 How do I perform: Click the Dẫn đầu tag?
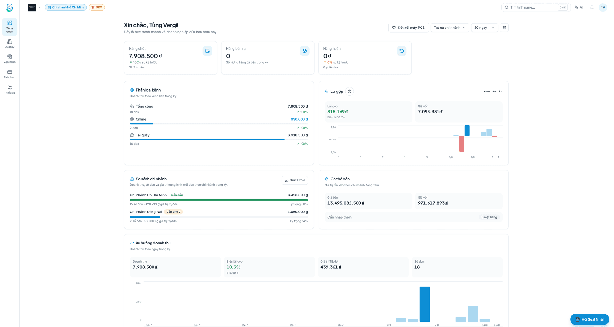pos(177,195)
